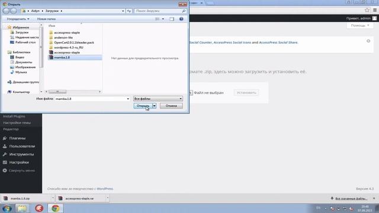The width and height of the screenshot is (379, 213).
Task: Open Настройки in WordPress sidebar
Action: (x=19, y=162)
